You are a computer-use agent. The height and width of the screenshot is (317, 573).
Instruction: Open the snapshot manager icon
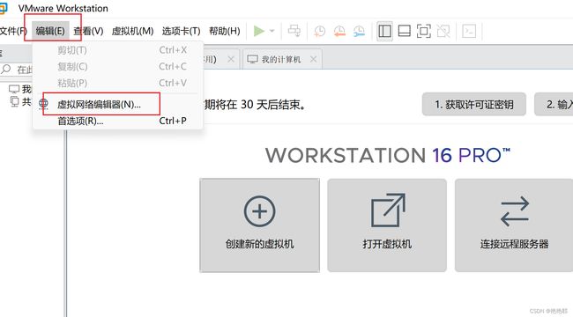pos(359,32)
